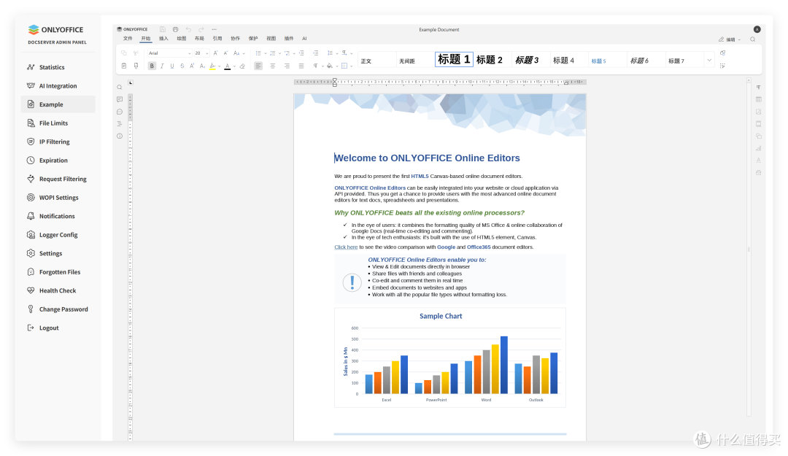
Task: Open AI Integration in the admin sidebar
Action: tap(58, 86)
